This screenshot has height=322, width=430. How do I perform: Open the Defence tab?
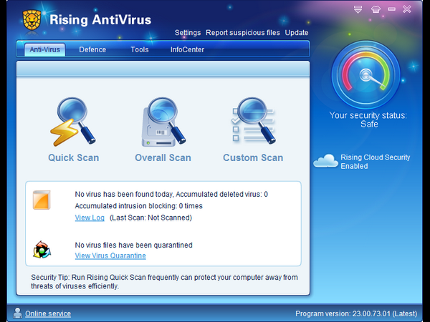92,49
